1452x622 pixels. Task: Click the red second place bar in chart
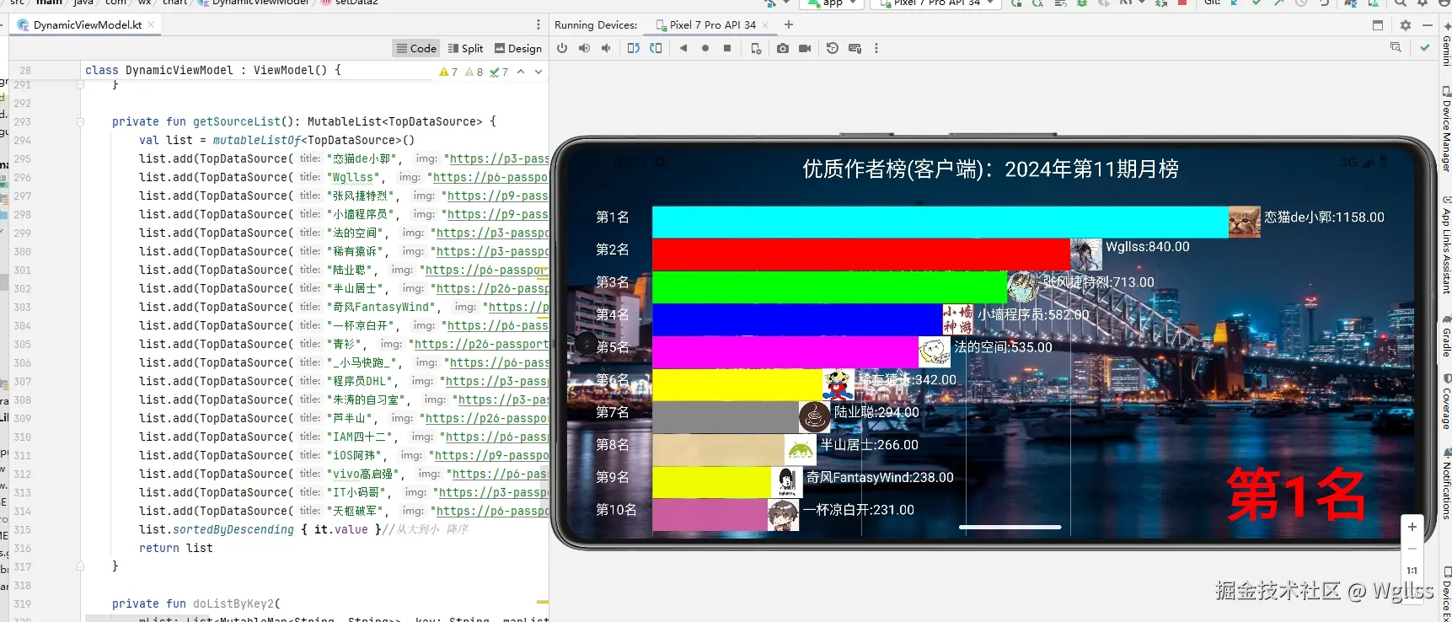click(861, 255)
